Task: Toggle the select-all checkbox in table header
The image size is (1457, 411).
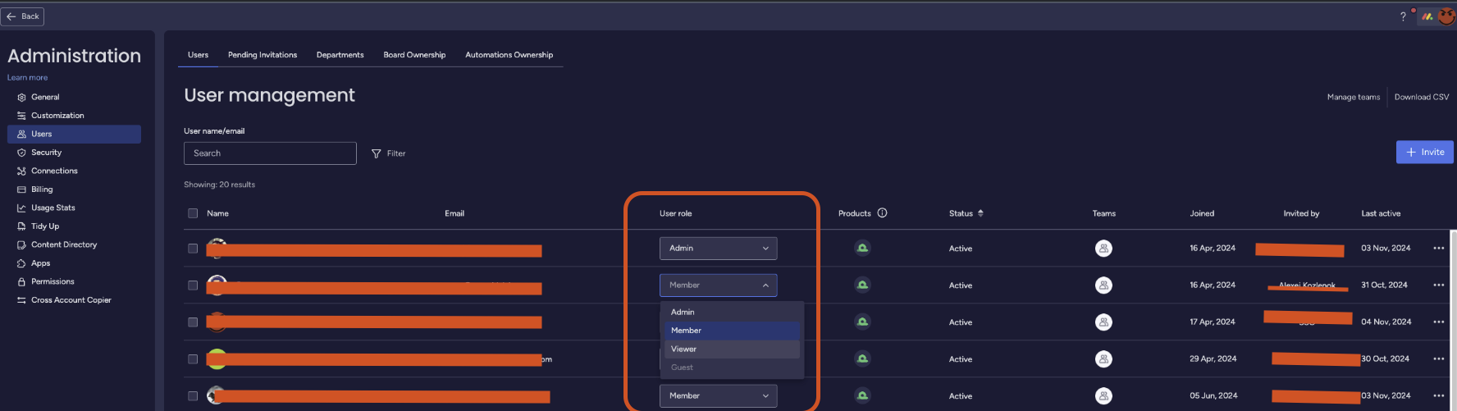Action: coord(193,213)
